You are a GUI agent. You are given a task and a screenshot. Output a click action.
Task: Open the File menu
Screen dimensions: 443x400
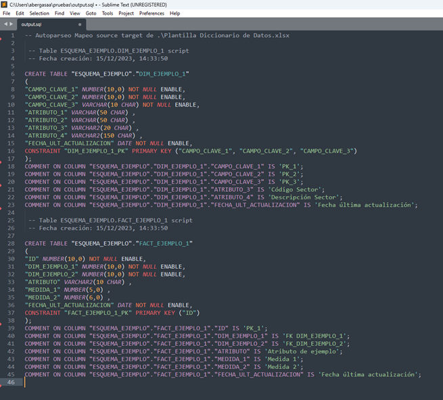tap(6, 14)
